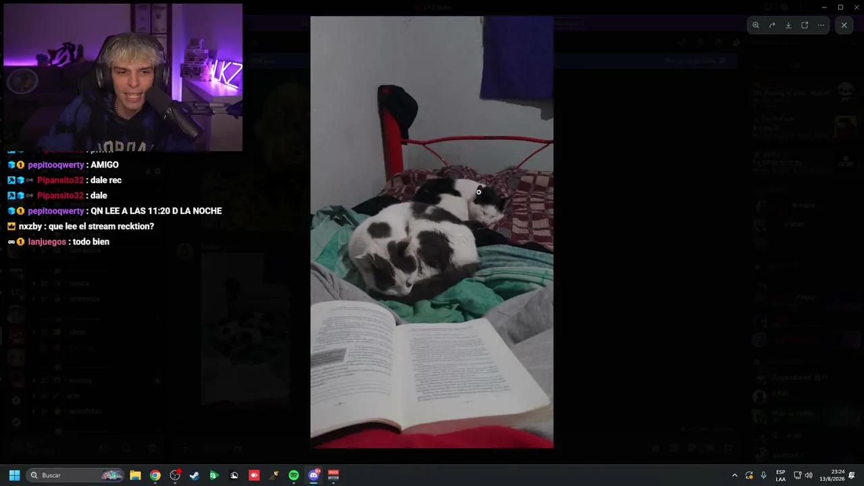Open the three-dot more options menu
The height and width of the screenshot is (486, 864).
pyautogui.click(x=821, y=26)
